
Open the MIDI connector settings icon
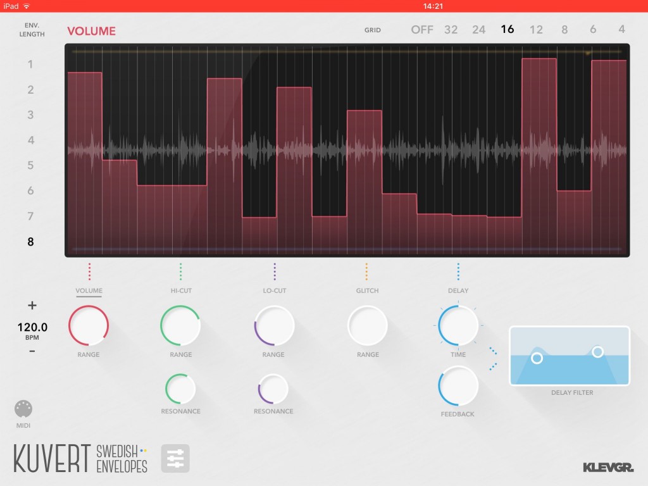pos(23,409)
